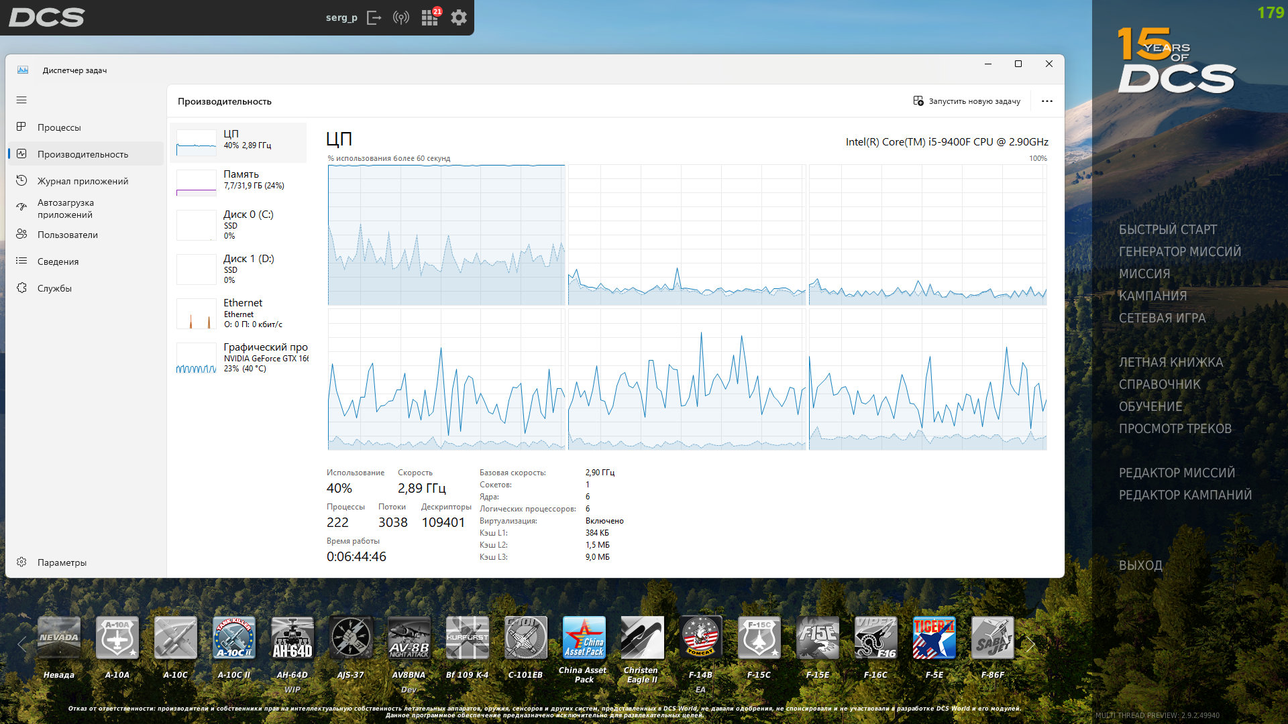The image size is (1288, 724).
Task: Select the F-86F module icon
Action: (x=993, y=638)
